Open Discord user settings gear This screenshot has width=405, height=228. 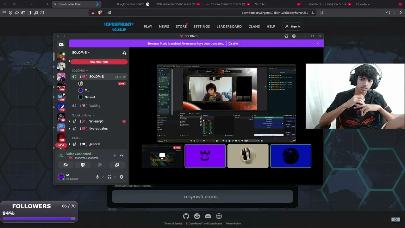[121, 177]
